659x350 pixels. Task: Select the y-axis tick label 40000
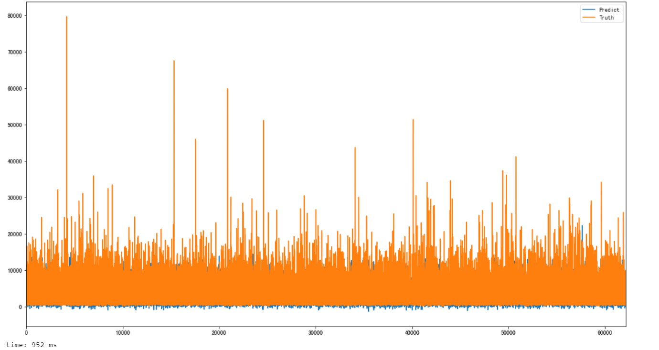coord(14,161)
